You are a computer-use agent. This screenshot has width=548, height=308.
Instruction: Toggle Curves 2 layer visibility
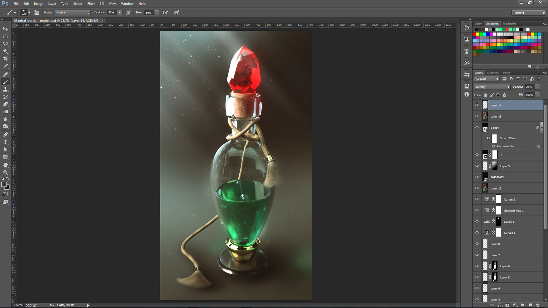pos(477,199)
